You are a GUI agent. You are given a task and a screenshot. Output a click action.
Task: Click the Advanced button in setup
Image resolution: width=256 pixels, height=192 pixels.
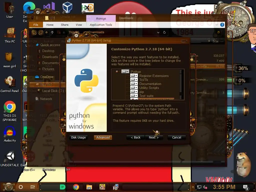point(103,137)
